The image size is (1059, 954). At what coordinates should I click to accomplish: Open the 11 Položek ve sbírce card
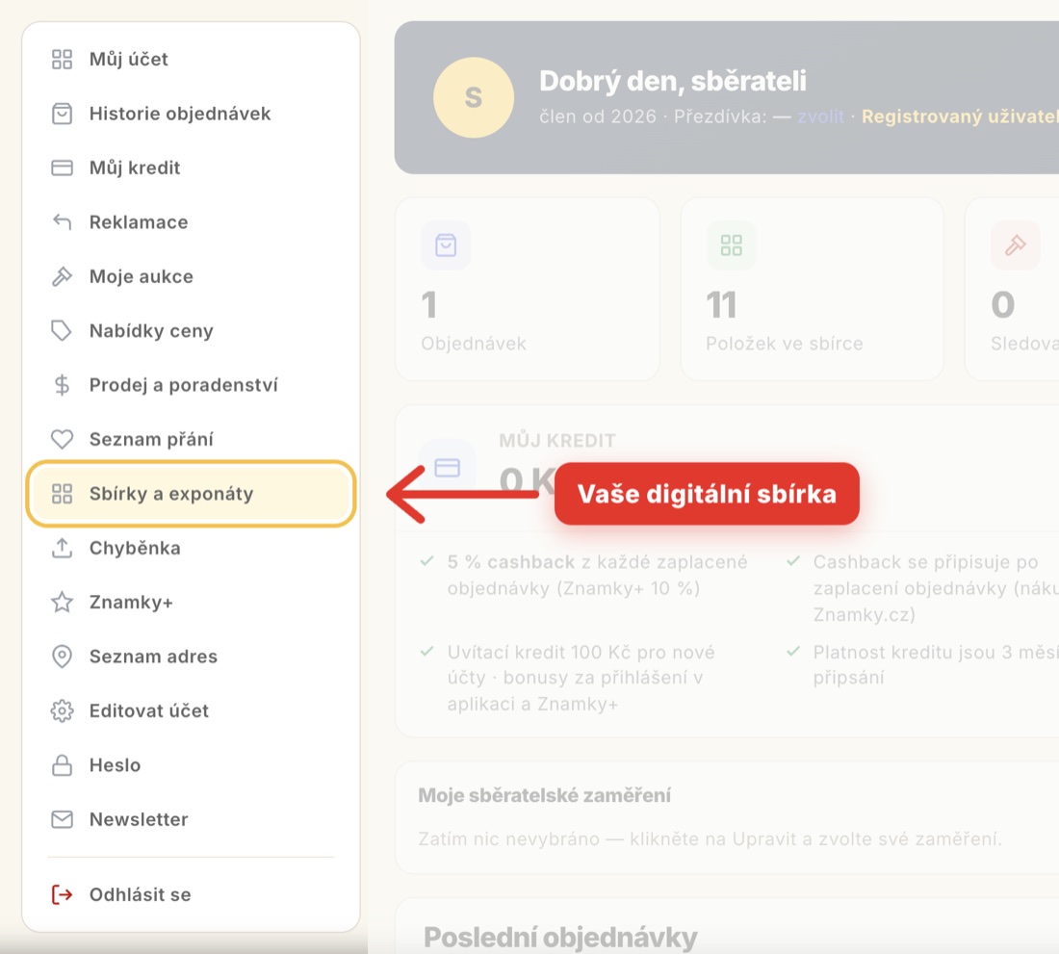(x=812, y=289)
